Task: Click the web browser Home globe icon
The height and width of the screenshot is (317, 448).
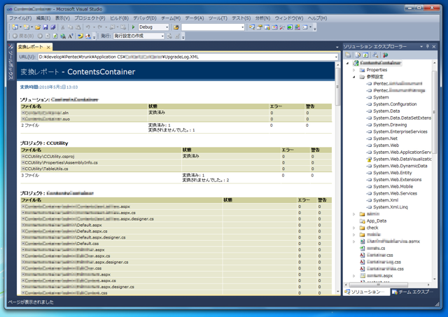Action: (x=63, y=36)
